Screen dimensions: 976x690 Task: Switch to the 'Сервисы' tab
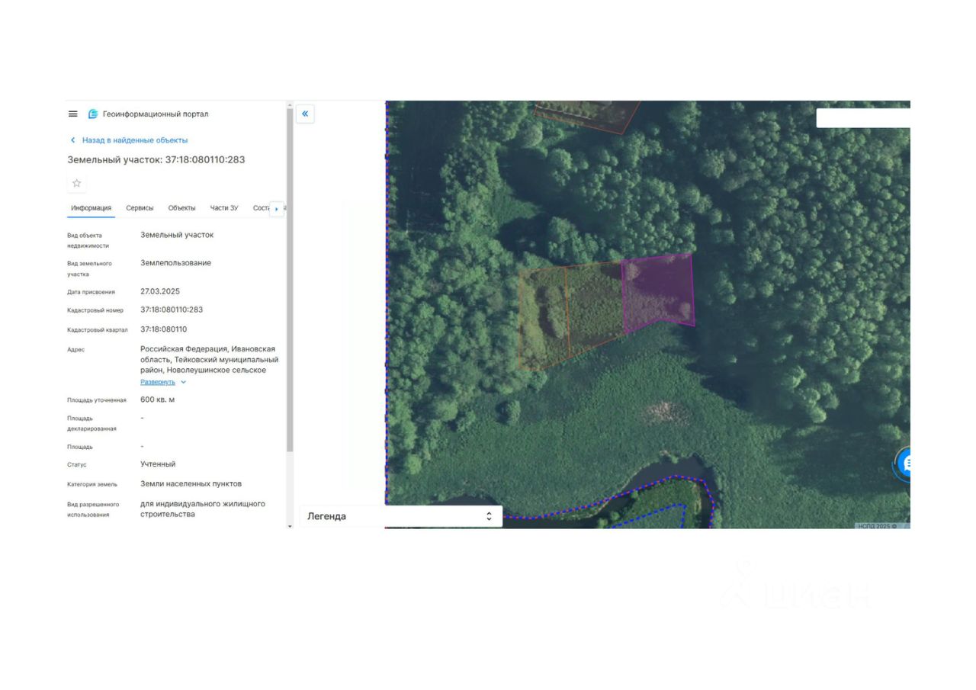140,208
